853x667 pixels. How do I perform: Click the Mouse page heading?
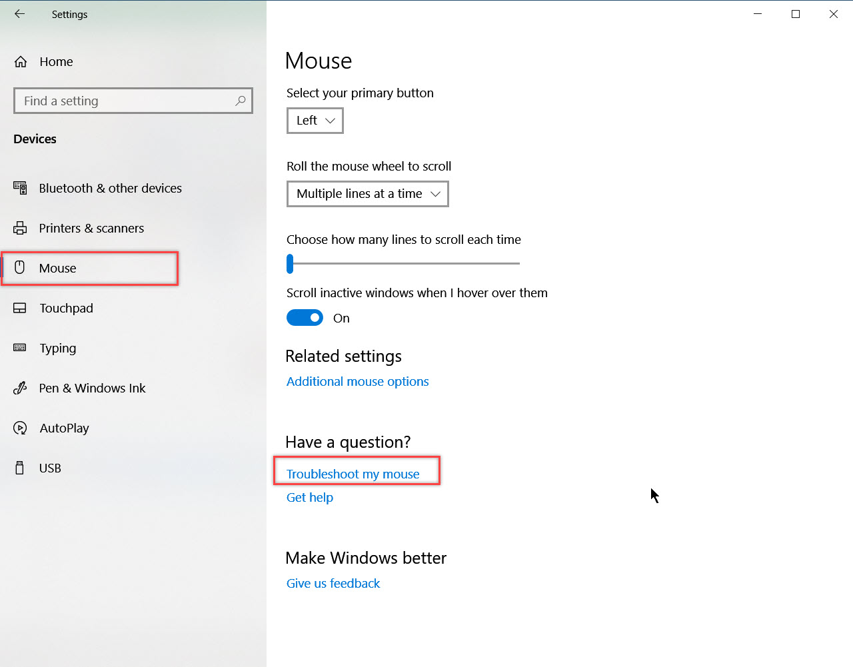(x=319, y=61)
